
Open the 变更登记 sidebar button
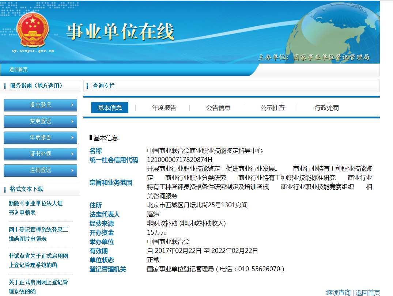pyautogui.click(x=40, y=121)
